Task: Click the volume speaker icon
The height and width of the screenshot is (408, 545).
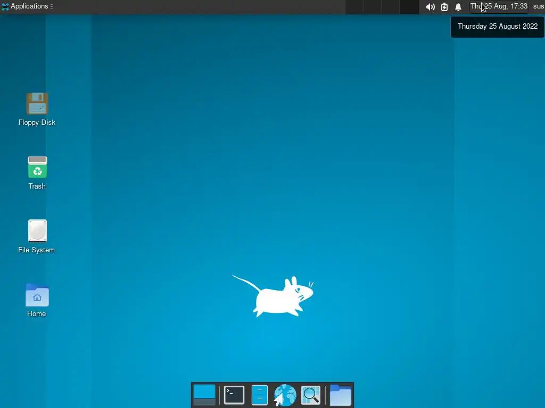Action: (430, 6)
